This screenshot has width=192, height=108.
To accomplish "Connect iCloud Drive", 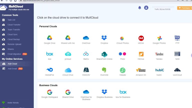I will (x=68, y=72).
